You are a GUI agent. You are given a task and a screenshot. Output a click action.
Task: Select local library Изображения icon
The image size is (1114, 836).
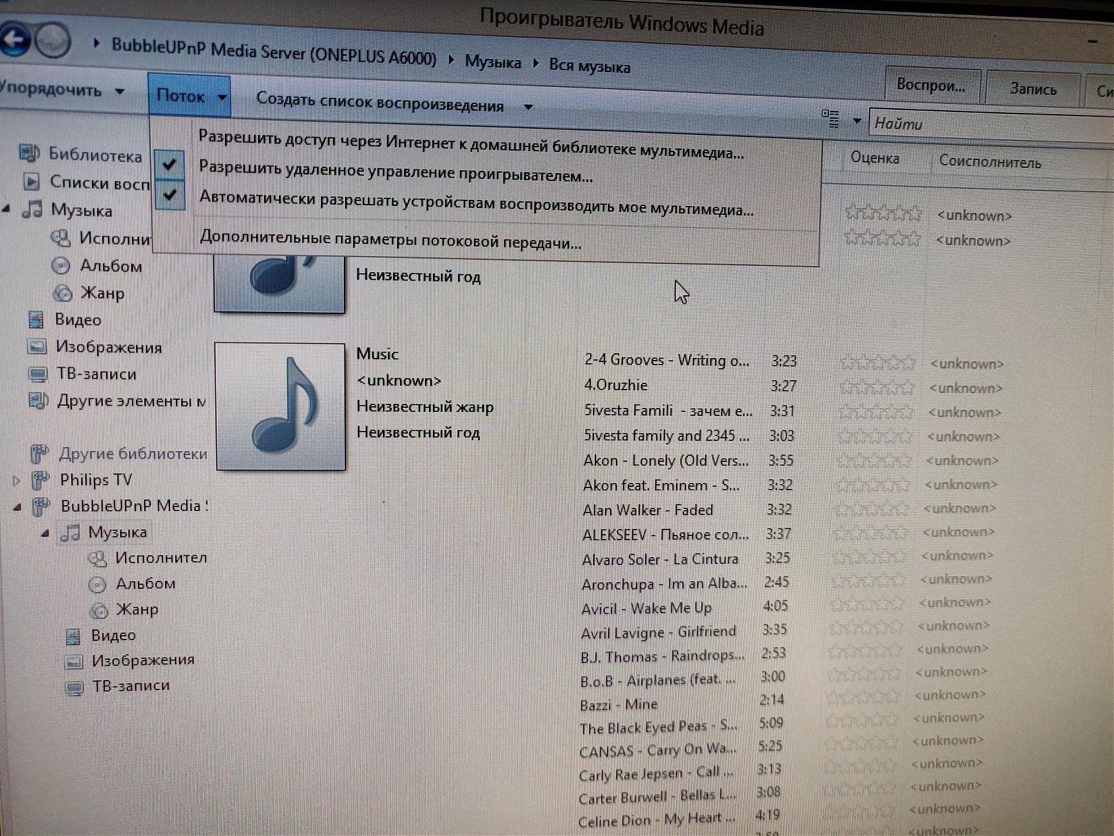(36, 346)
